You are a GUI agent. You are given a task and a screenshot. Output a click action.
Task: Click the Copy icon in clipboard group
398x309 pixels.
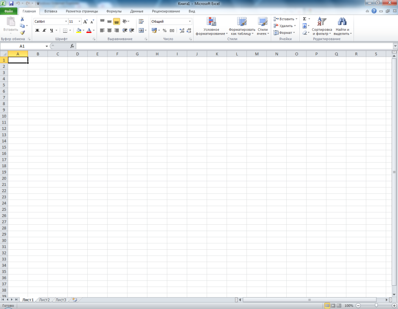pyautogui.click(x=22, y=26)
